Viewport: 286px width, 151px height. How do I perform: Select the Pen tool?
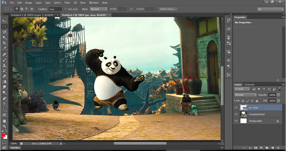coord(5,99)
